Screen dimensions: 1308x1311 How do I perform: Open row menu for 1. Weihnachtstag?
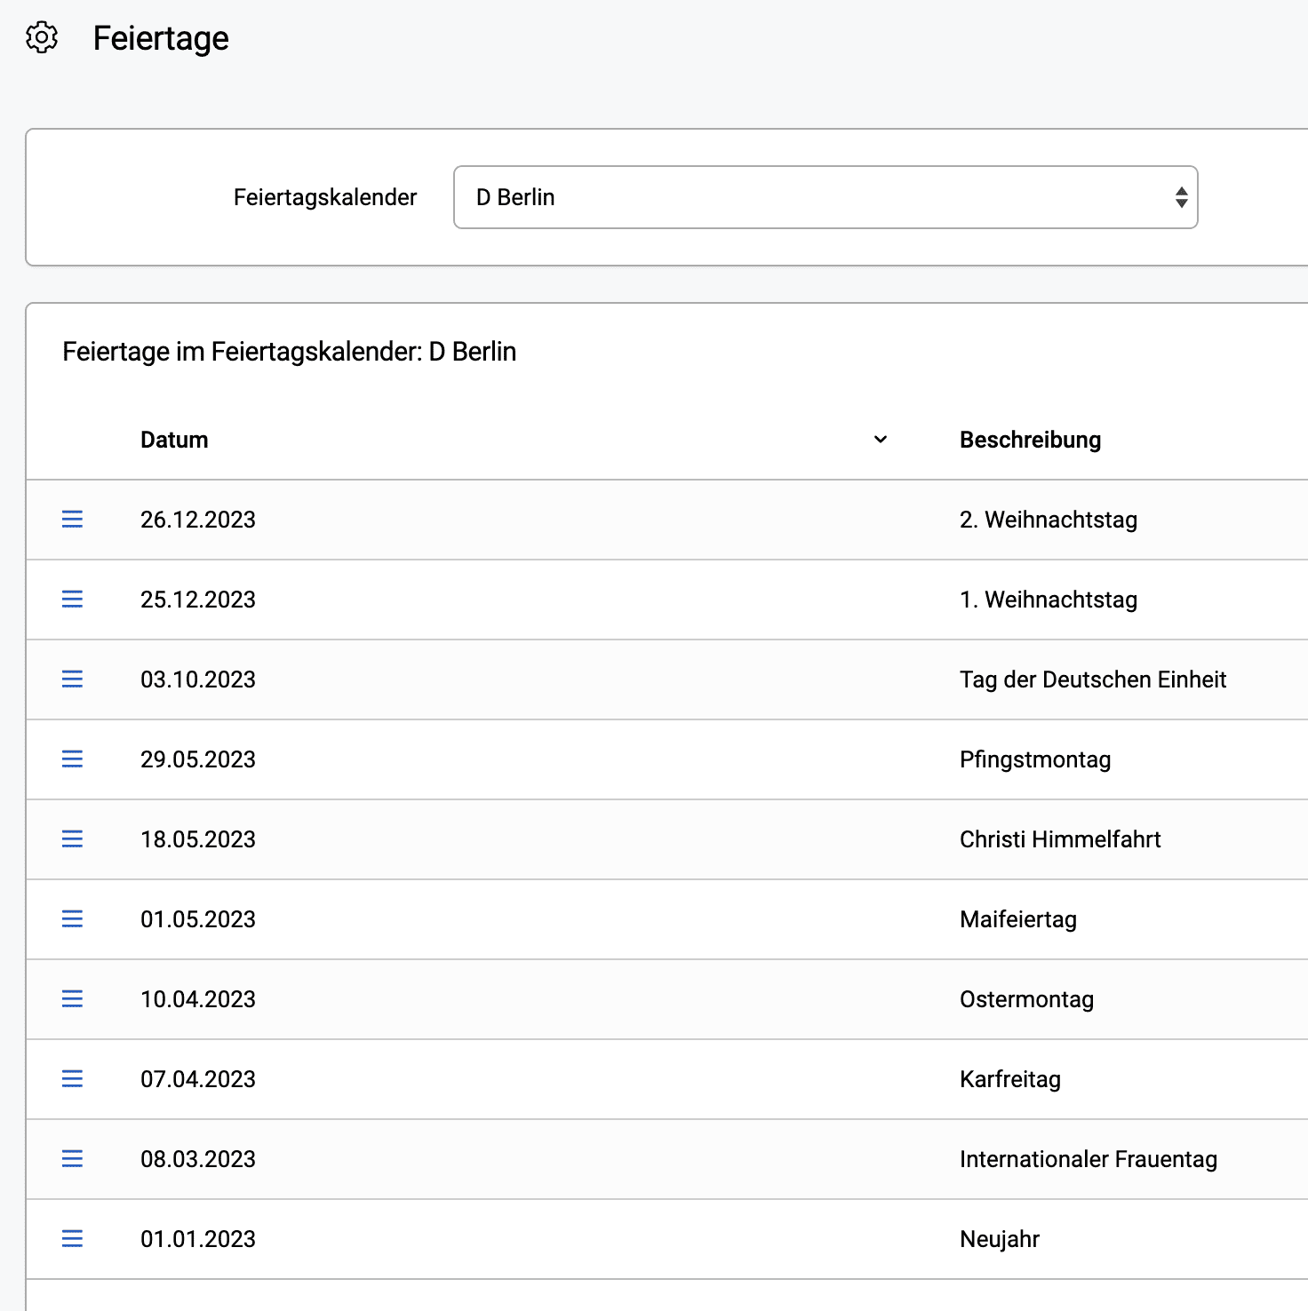click(x=72, y=600)
